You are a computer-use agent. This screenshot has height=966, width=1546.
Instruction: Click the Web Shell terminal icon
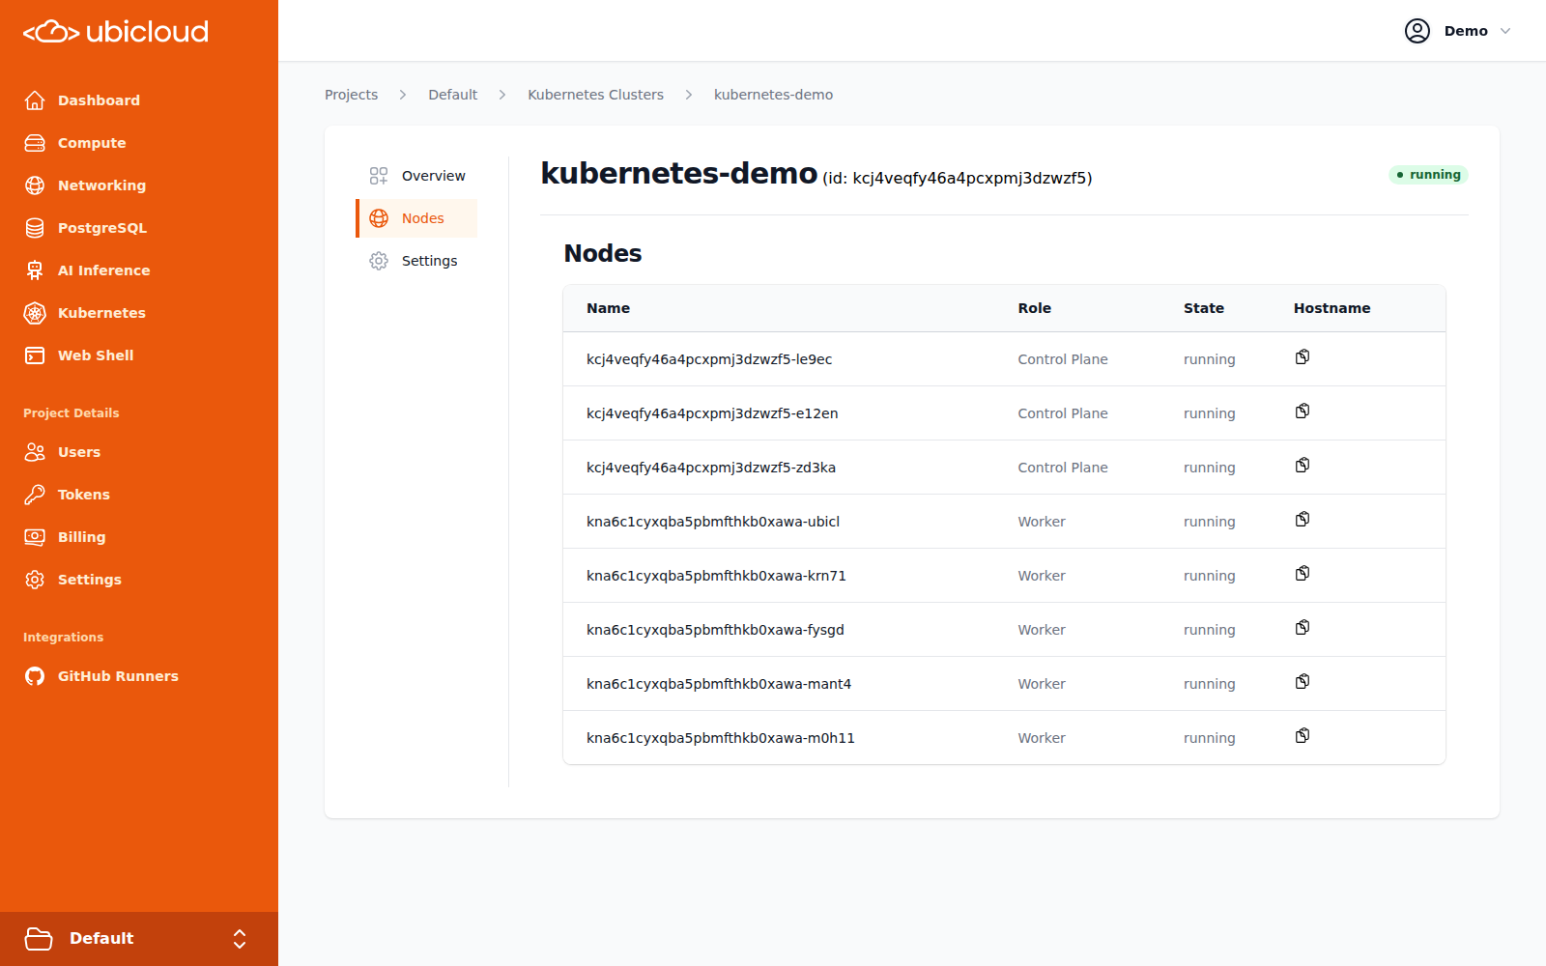point(35,355)
